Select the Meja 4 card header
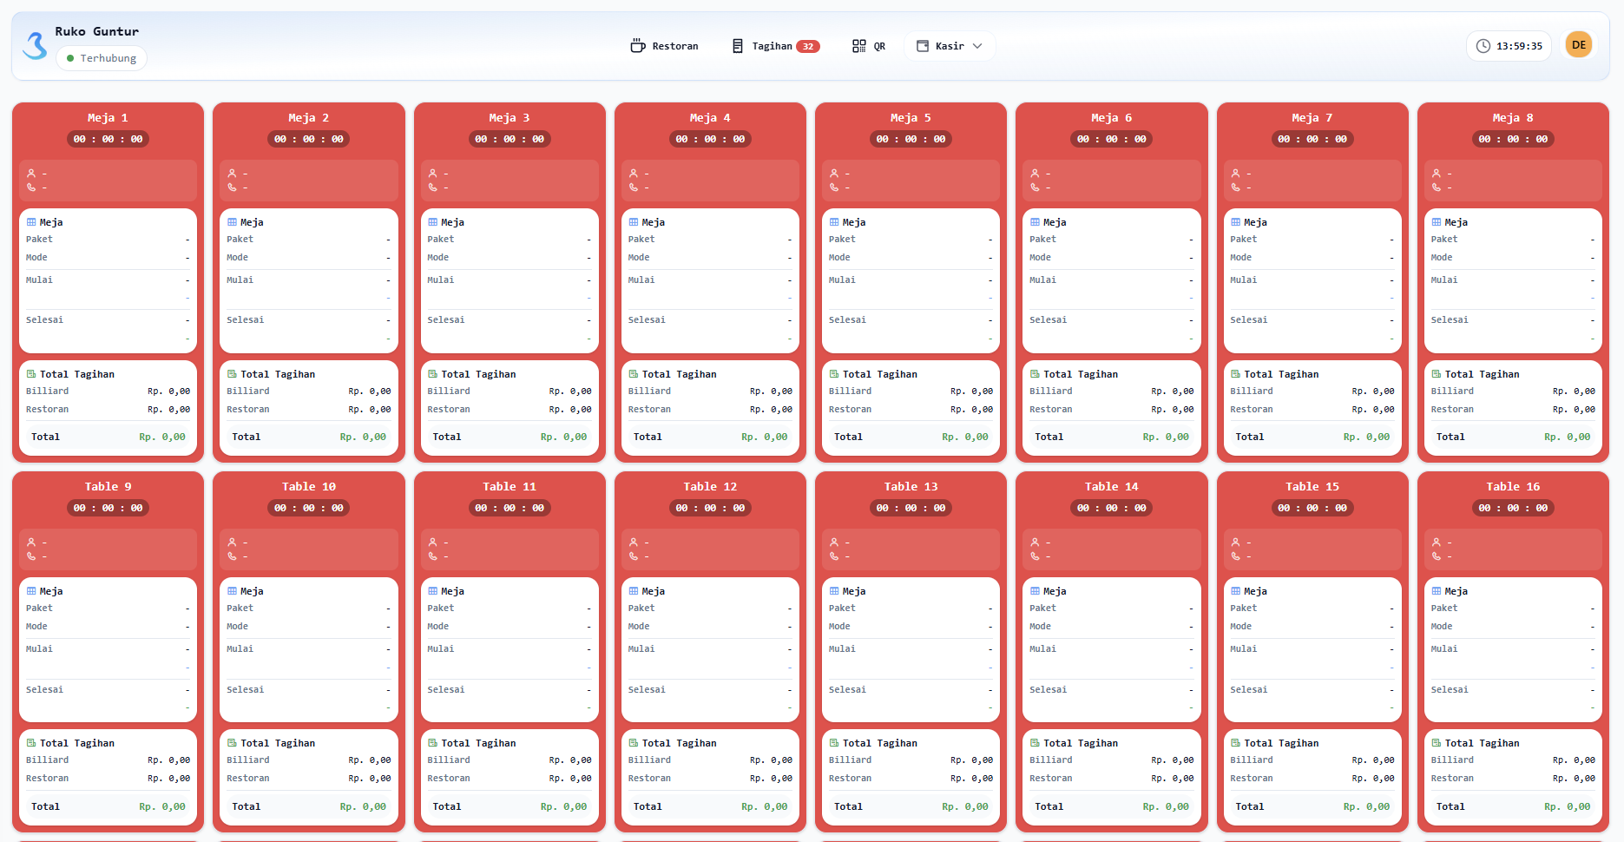 710,118
